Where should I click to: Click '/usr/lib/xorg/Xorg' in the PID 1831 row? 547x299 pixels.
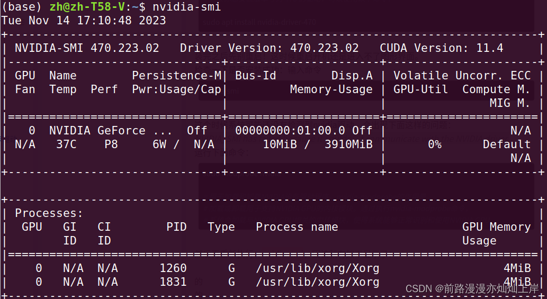point(318,282)
